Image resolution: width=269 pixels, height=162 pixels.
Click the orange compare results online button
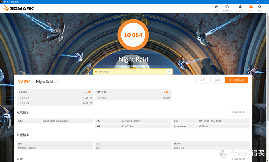(237, 80)
